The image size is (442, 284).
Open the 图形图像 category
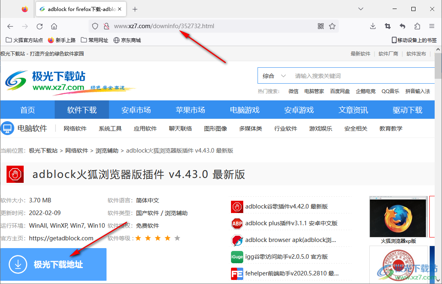[x=215, y=129]
